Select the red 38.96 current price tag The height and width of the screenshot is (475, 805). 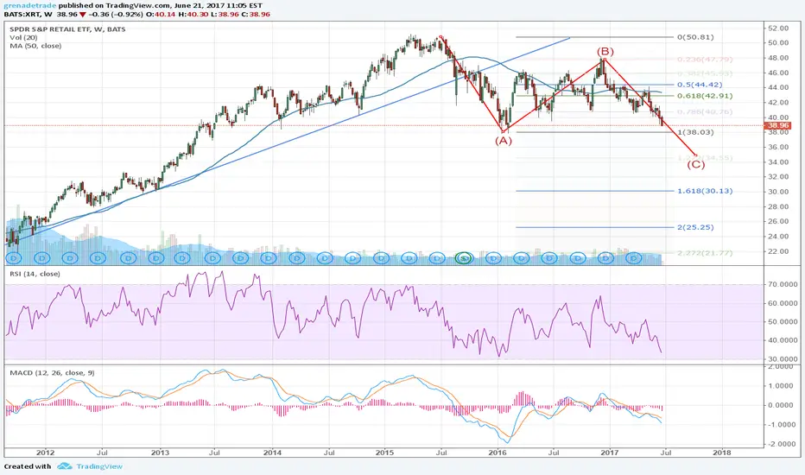(x=777, y=125)
